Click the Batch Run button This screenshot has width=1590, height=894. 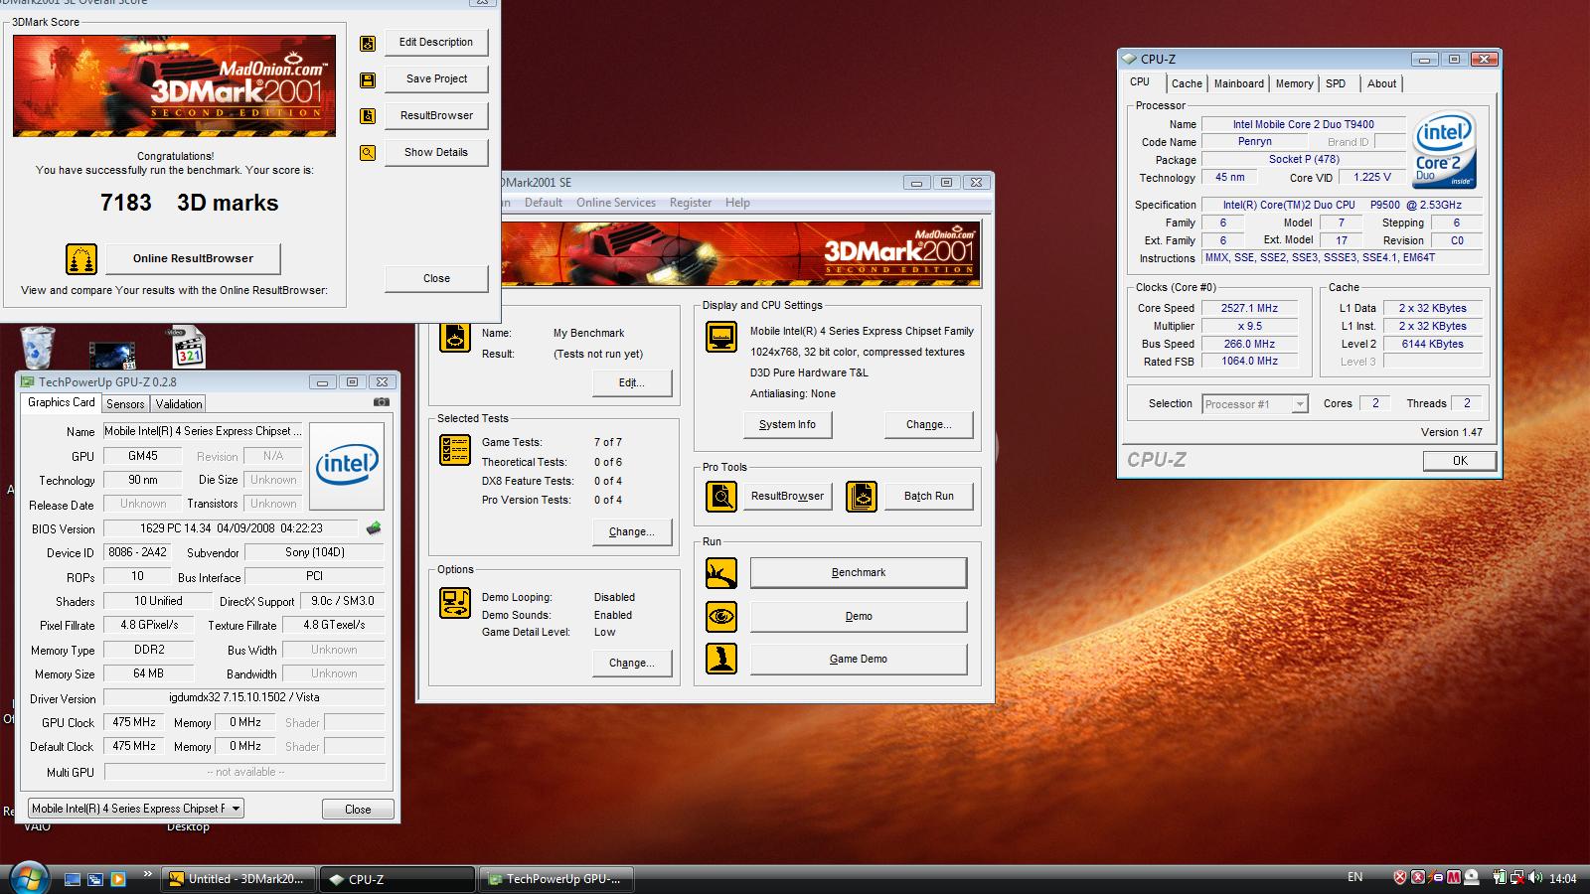tap(929, 496)
